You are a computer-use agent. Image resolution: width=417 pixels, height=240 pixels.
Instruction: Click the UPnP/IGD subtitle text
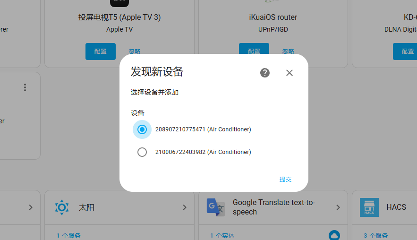[x=273, y=29]
